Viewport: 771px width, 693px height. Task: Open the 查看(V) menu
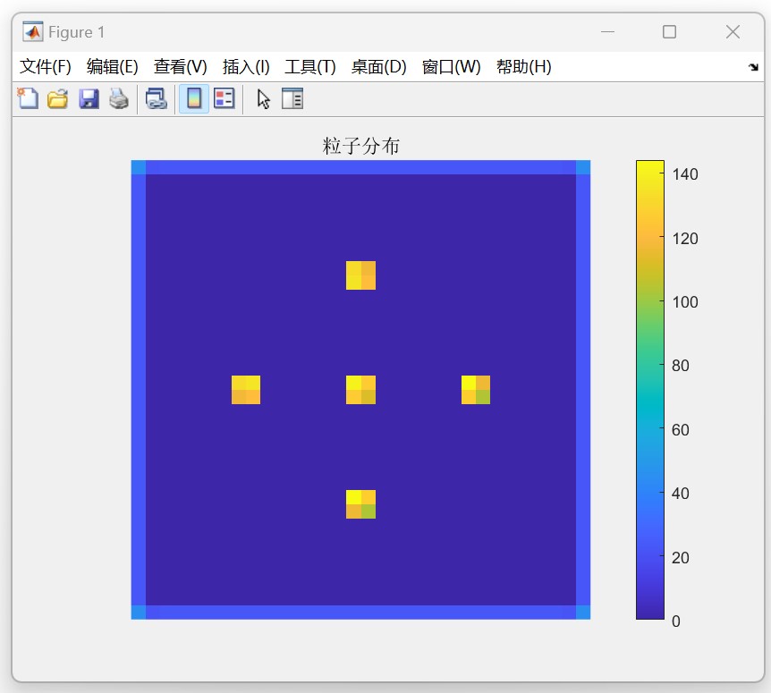(x=181, y=66)
